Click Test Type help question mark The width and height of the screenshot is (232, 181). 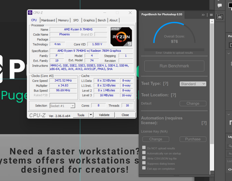click(166, 83)
